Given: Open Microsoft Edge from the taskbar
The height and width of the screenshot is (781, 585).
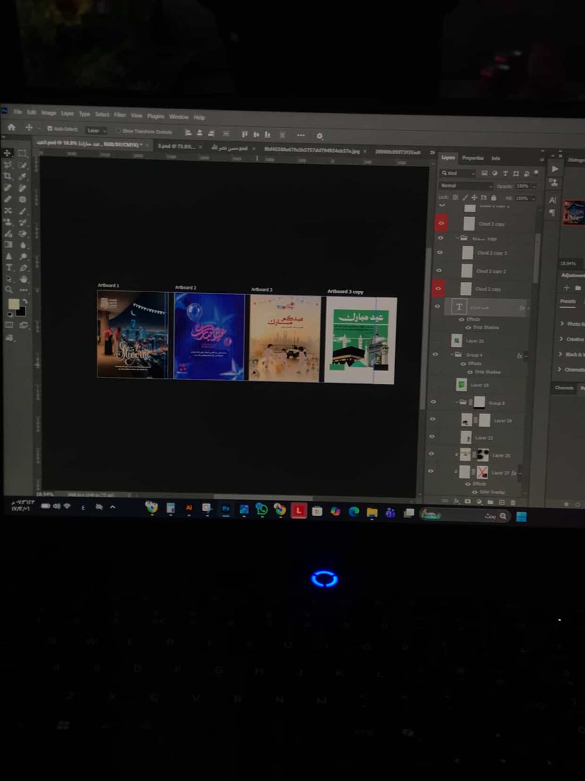Looking at the screenshot, I should coord(354,512).
